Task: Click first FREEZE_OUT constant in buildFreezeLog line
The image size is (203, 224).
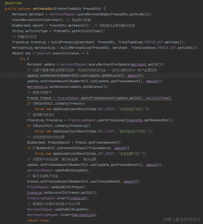Action: (154, 42)
